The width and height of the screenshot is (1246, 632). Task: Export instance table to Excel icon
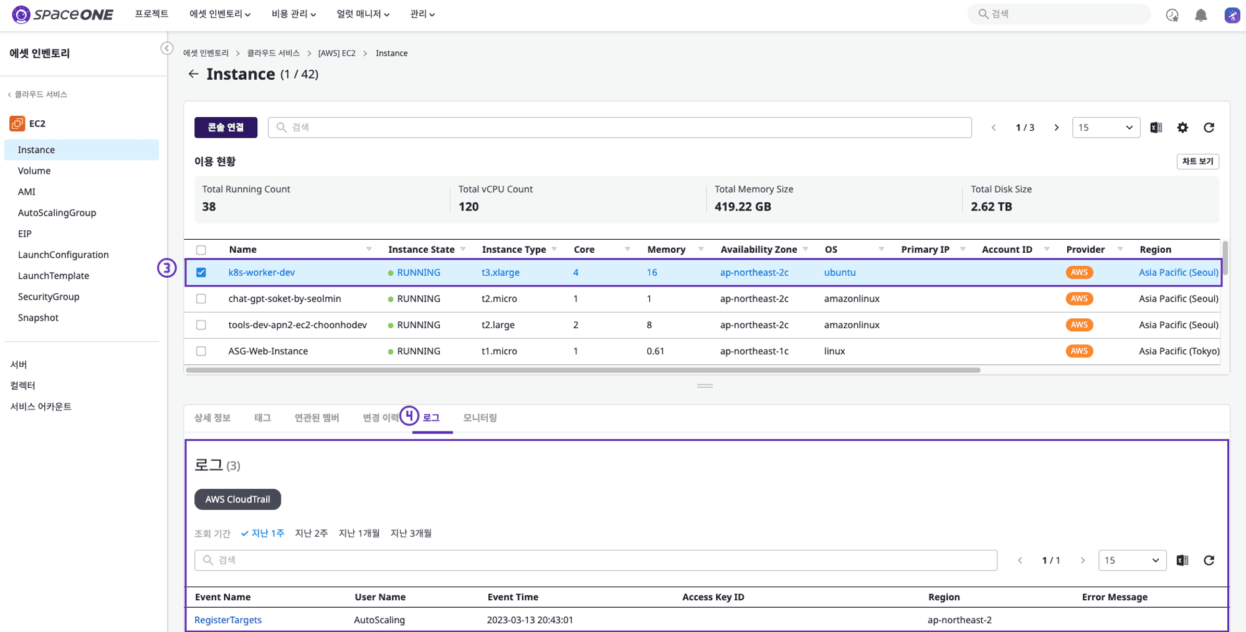pos(1156,128)
